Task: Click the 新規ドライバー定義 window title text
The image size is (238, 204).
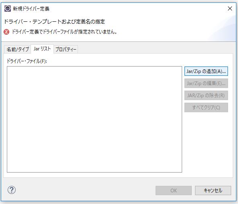Action: pyautogui.click(x=31, y=9)
